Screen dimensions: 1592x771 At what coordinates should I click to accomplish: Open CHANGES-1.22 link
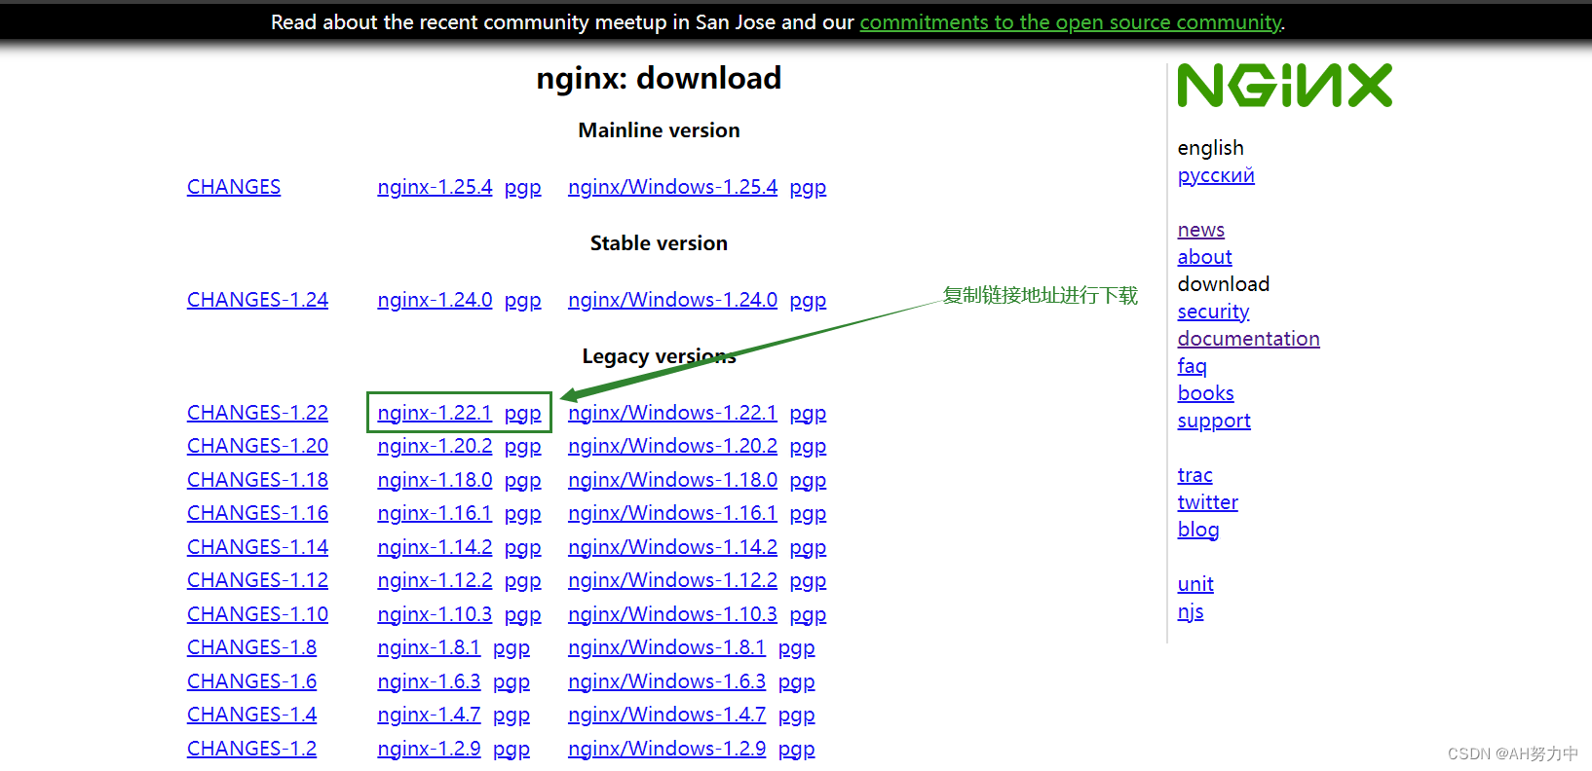(x=257, y=413)
